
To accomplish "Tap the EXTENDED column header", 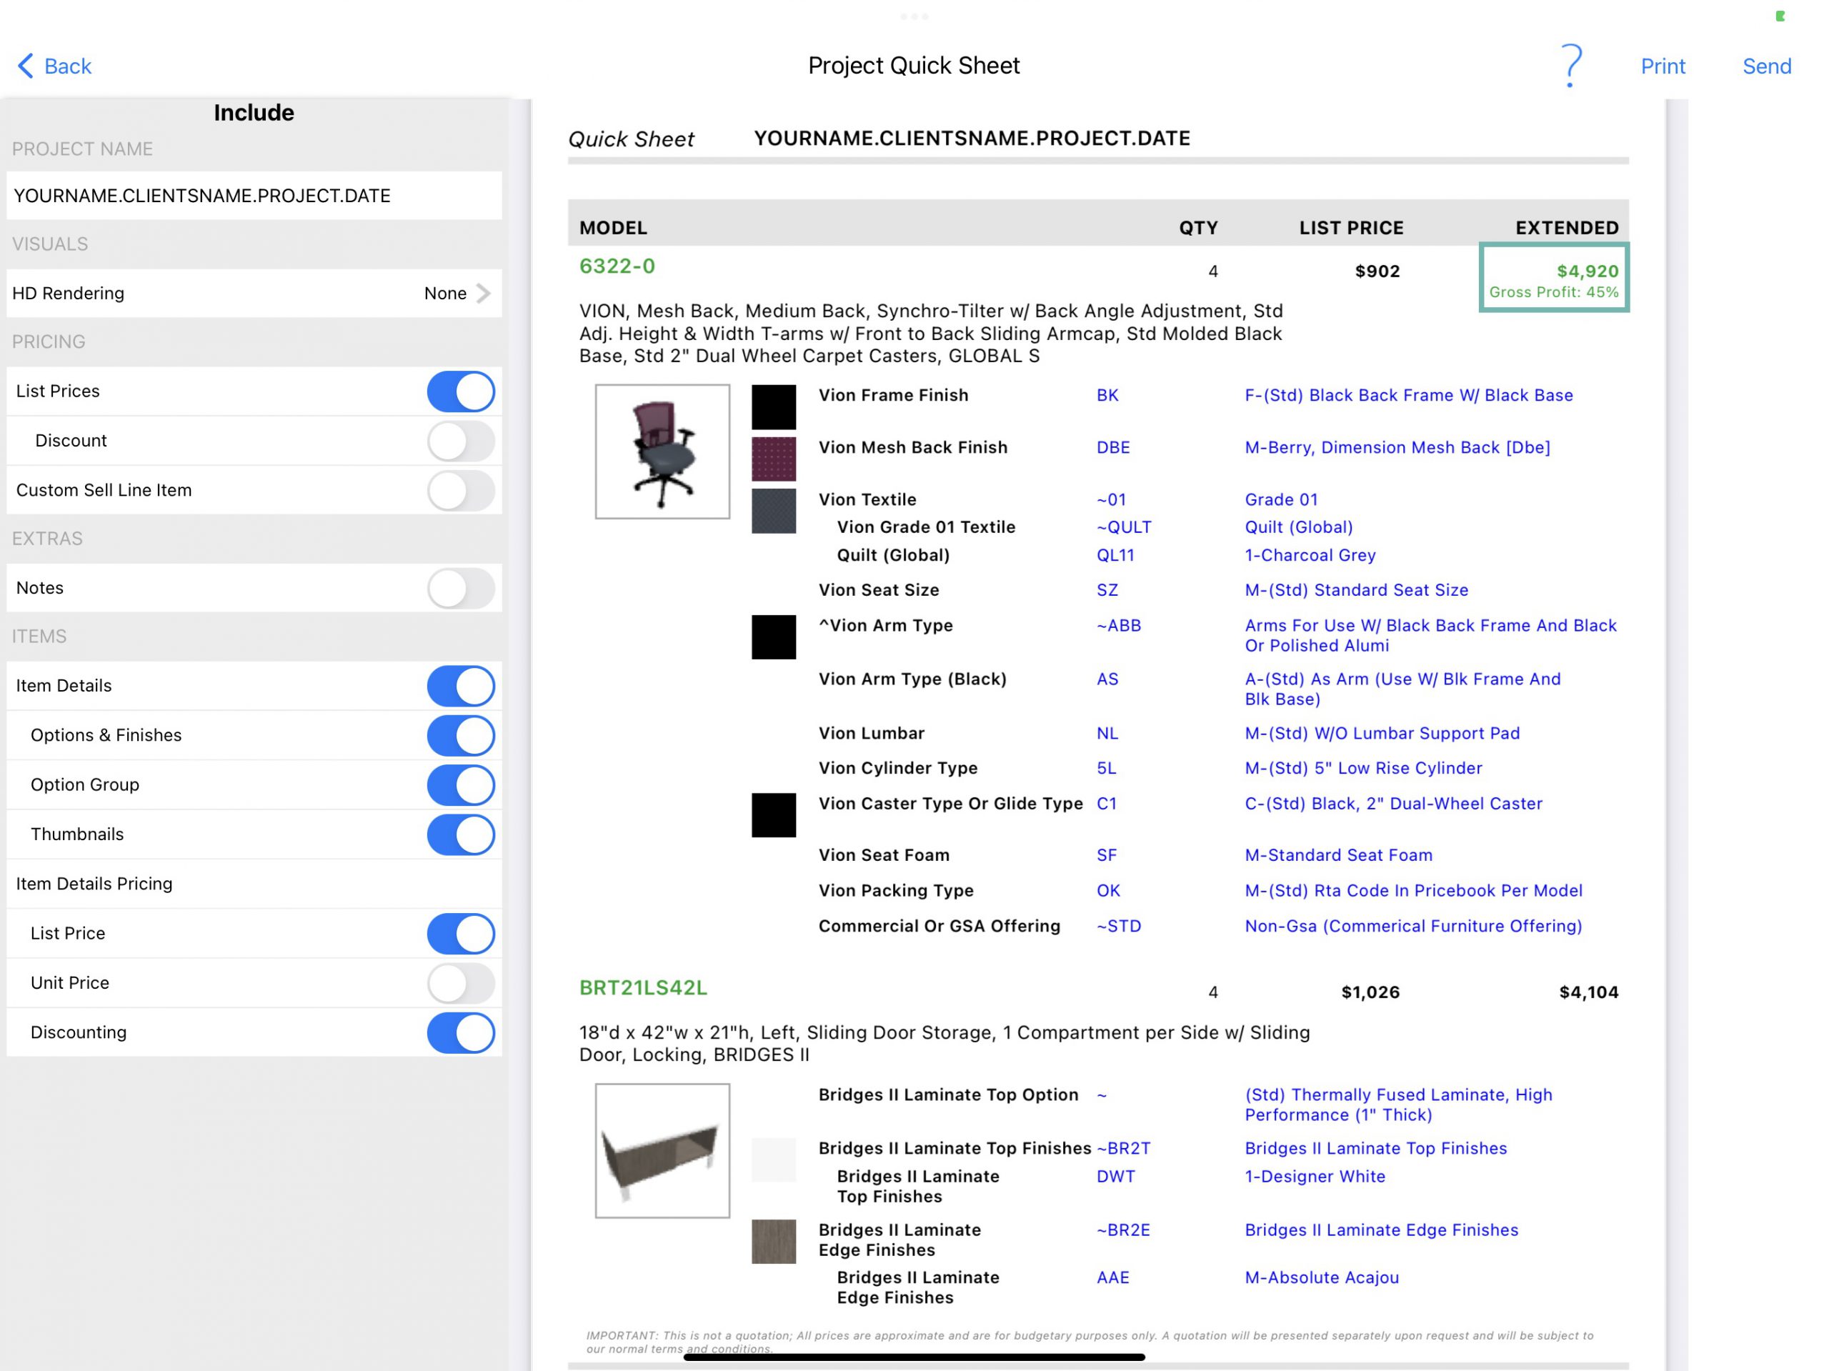I will 1566,228.
